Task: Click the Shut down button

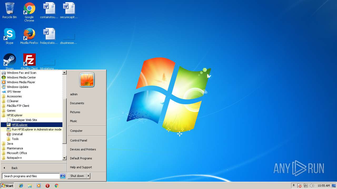Action: [77, 176]
